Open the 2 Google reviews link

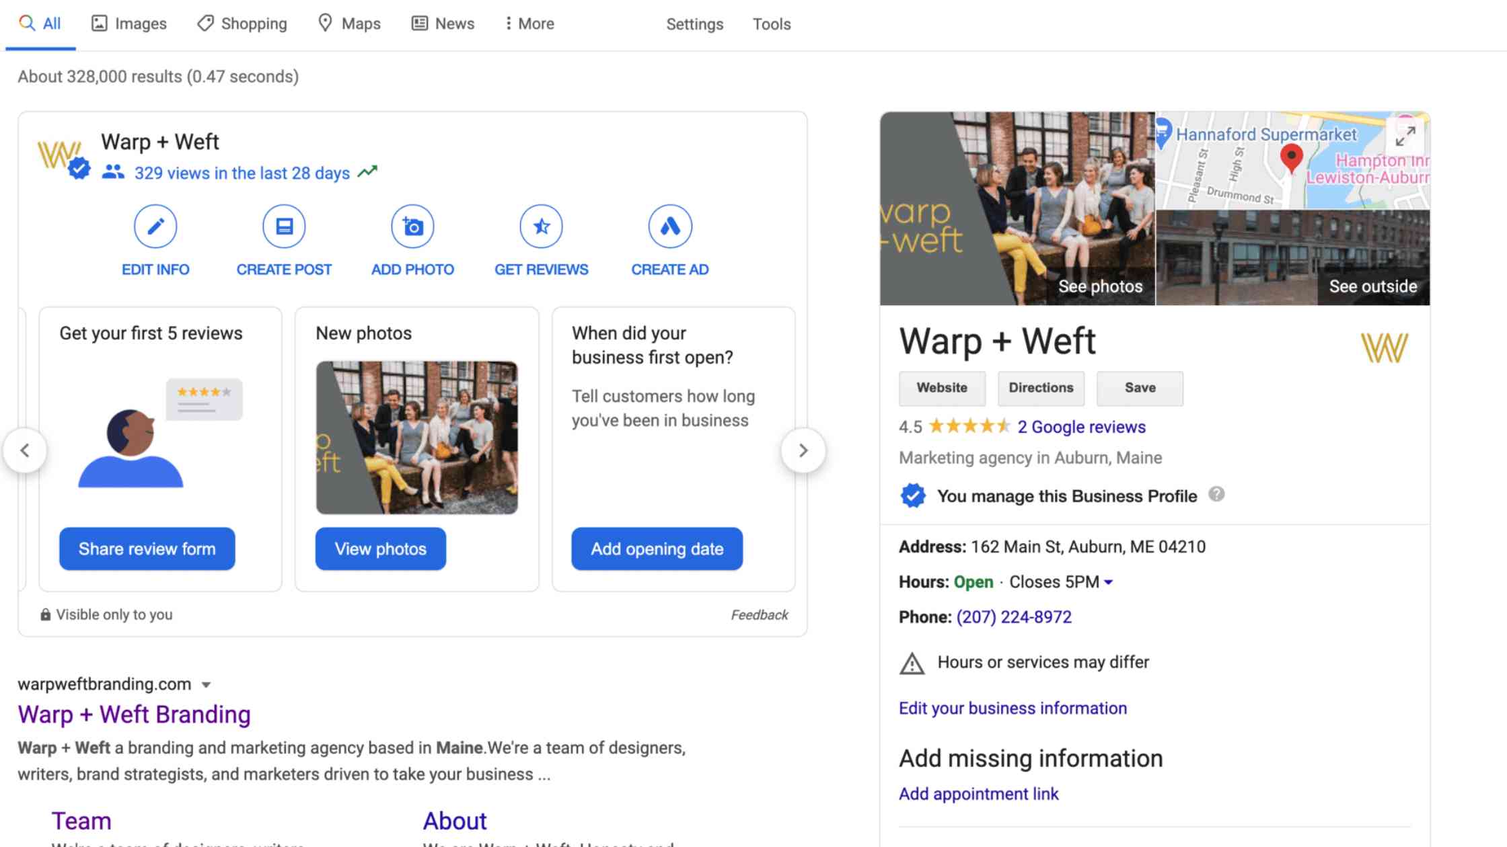1081,427
